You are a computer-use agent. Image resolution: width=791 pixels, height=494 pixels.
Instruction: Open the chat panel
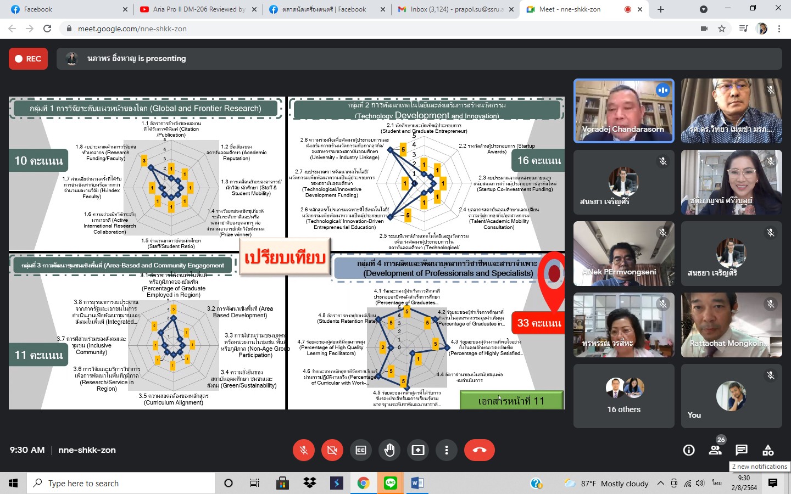[742, 450]
